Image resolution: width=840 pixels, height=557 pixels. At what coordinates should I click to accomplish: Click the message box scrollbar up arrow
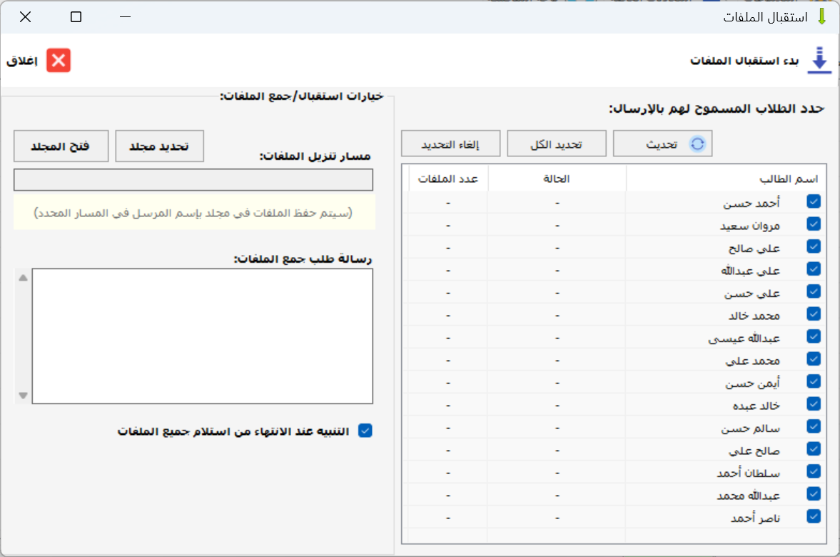(x=23, y=278)
